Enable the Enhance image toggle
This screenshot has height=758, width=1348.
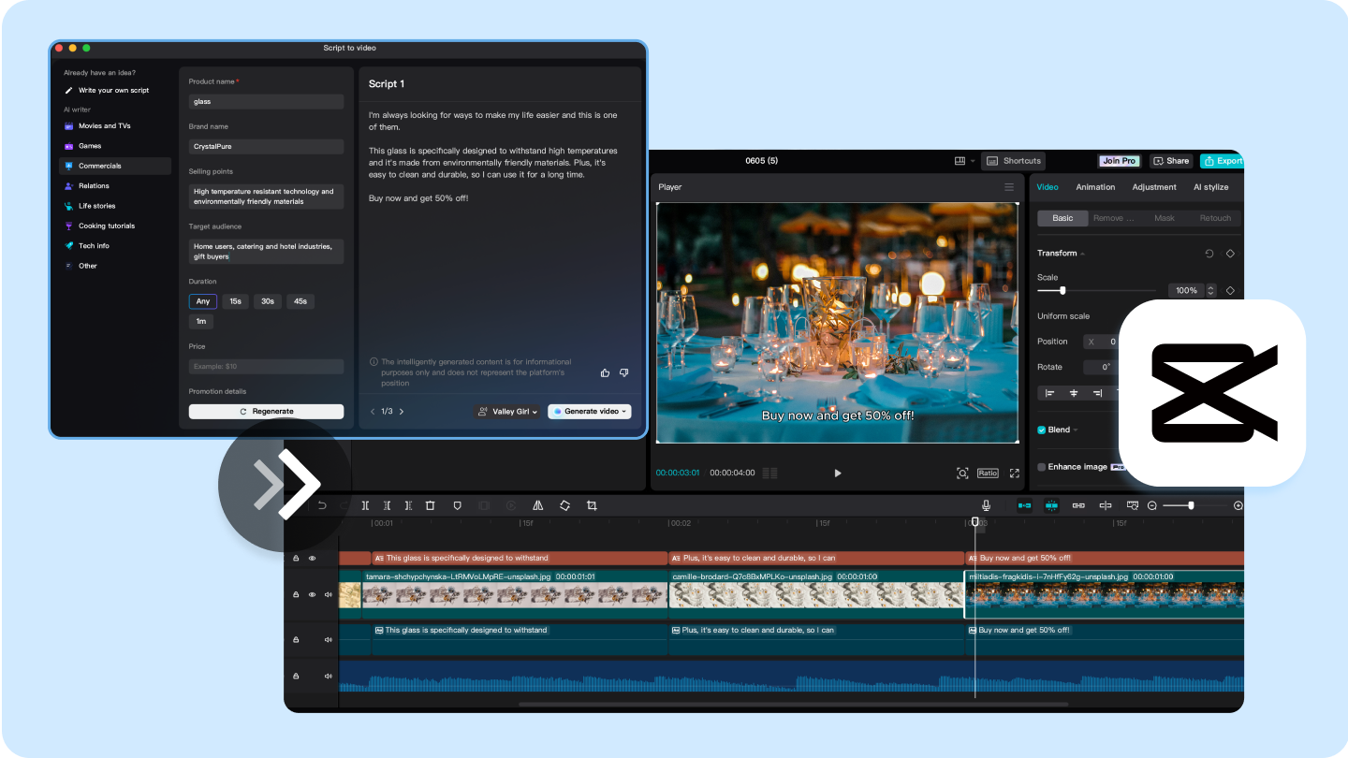(x=1042, y=466)
